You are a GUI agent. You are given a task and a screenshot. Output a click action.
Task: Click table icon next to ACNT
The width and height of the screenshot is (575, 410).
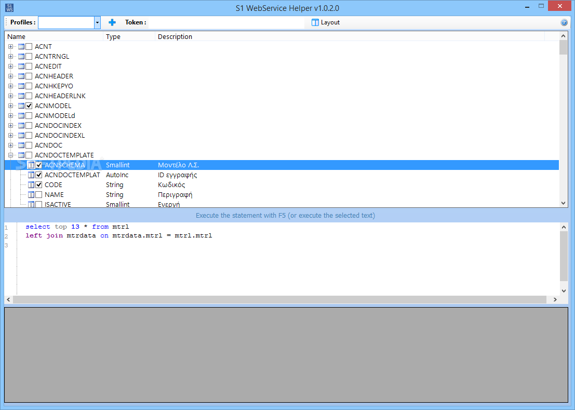coord(21,47)
